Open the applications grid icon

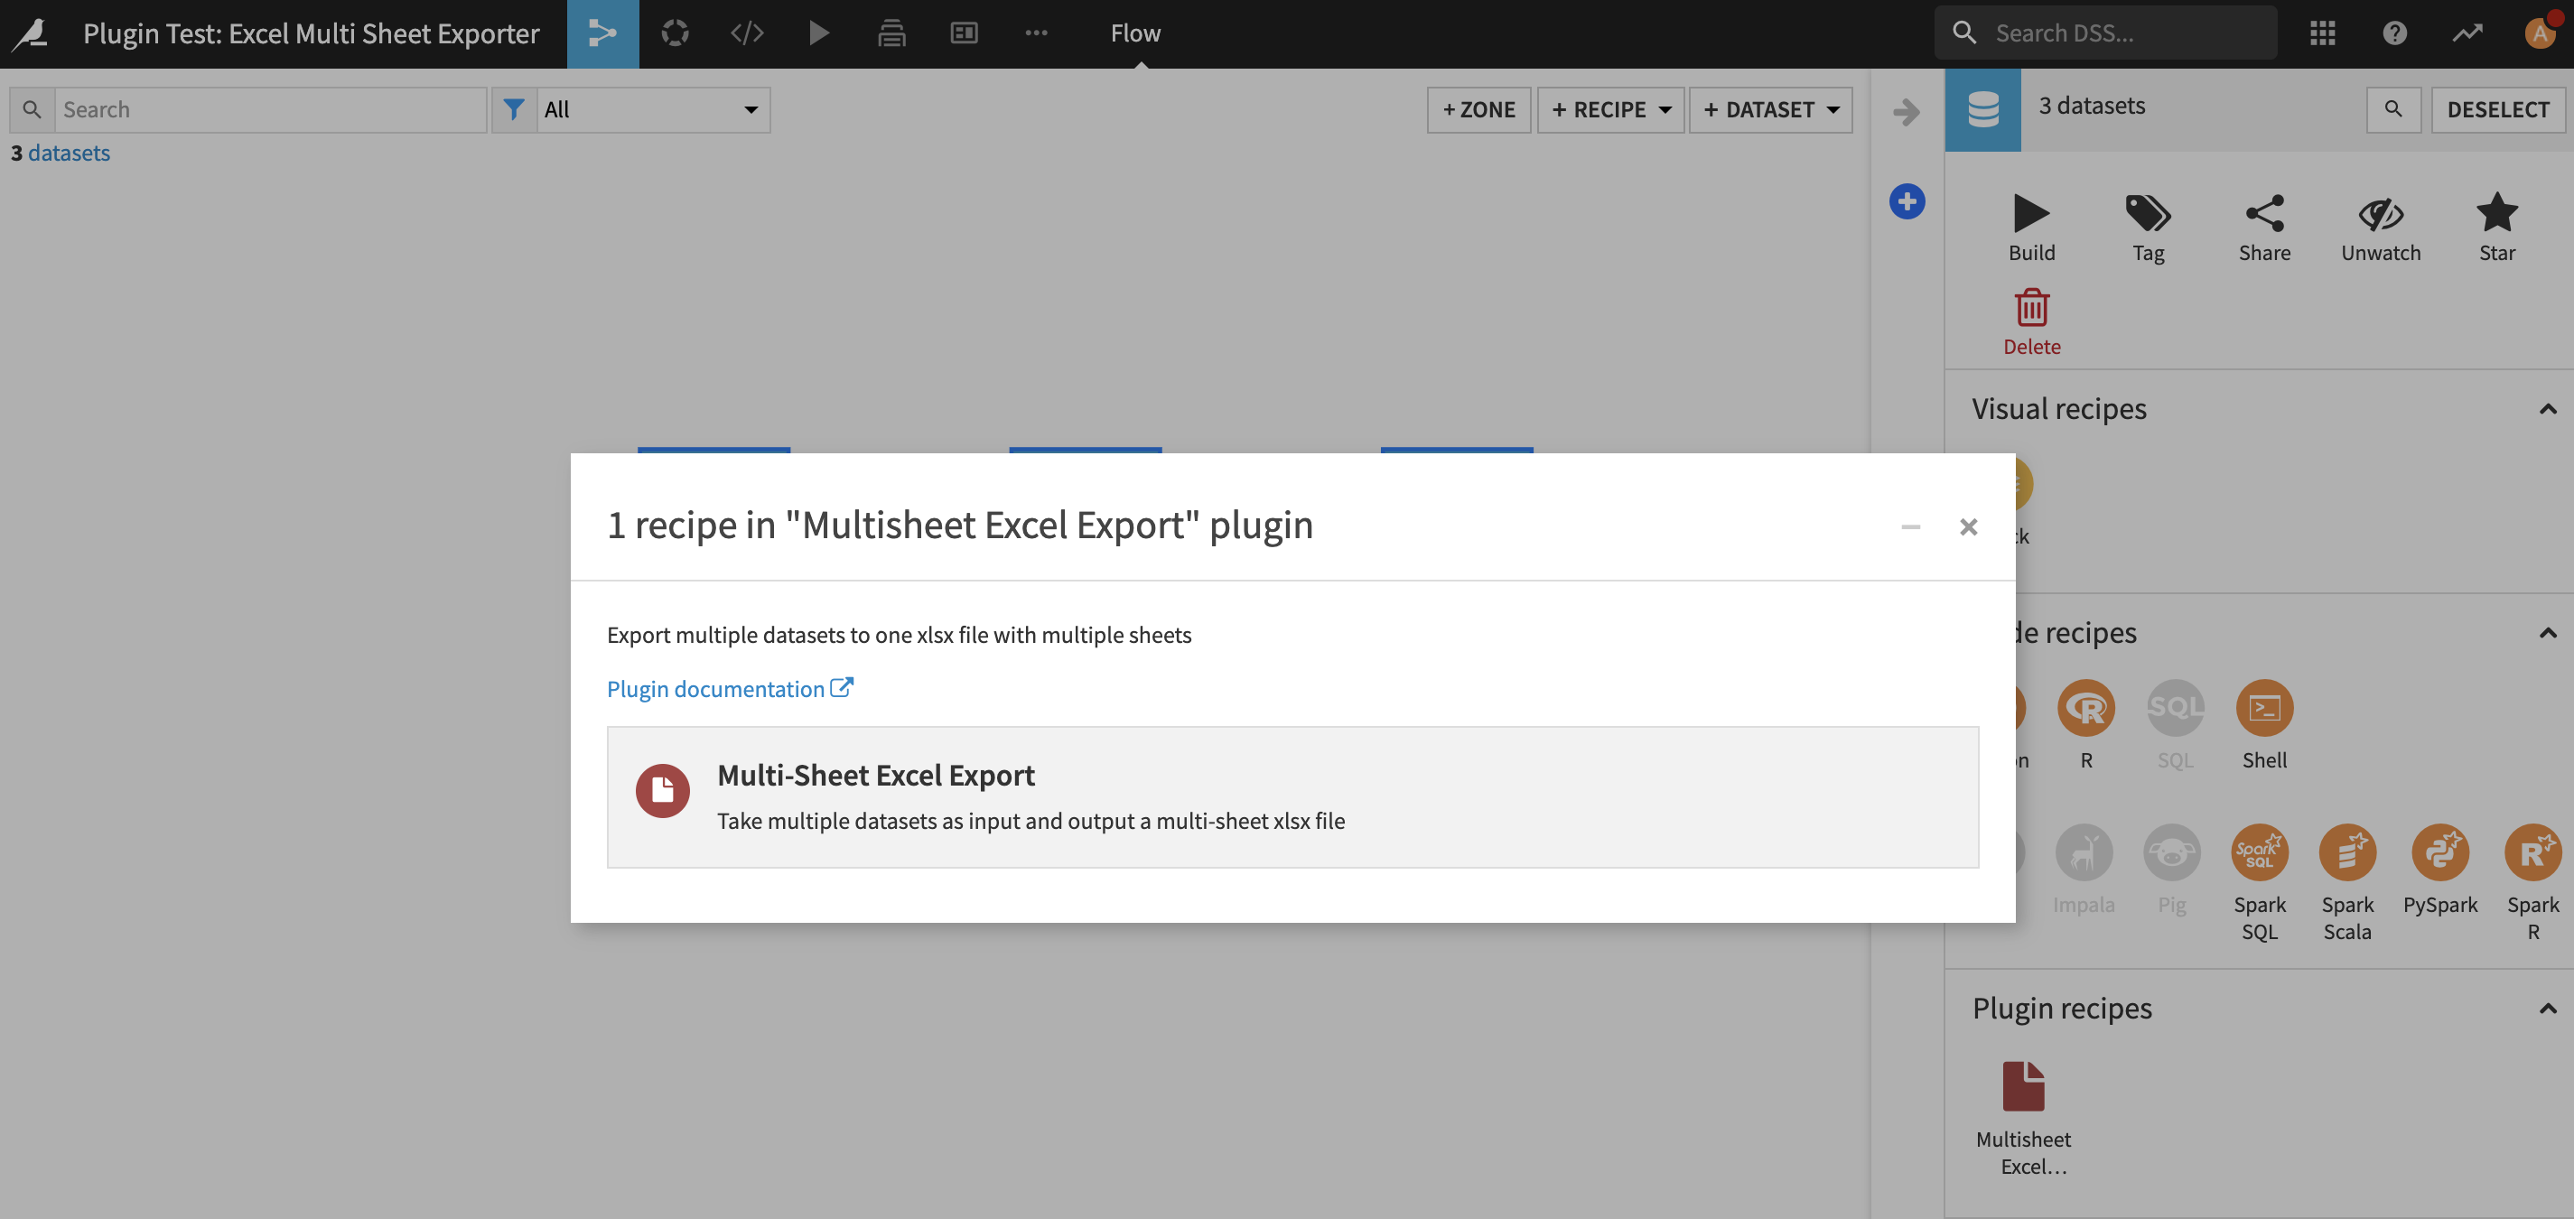[2322, 33]
